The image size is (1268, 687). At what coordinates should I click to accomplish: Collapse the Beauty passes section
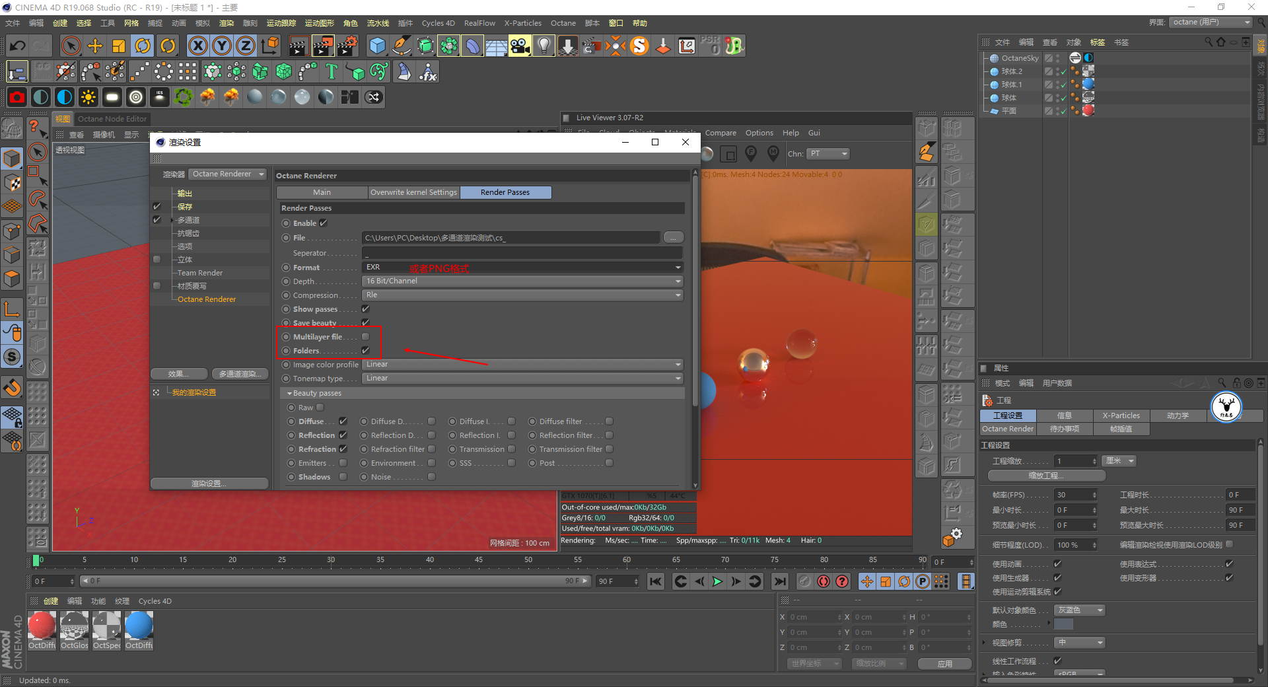(x=289, y=393)
